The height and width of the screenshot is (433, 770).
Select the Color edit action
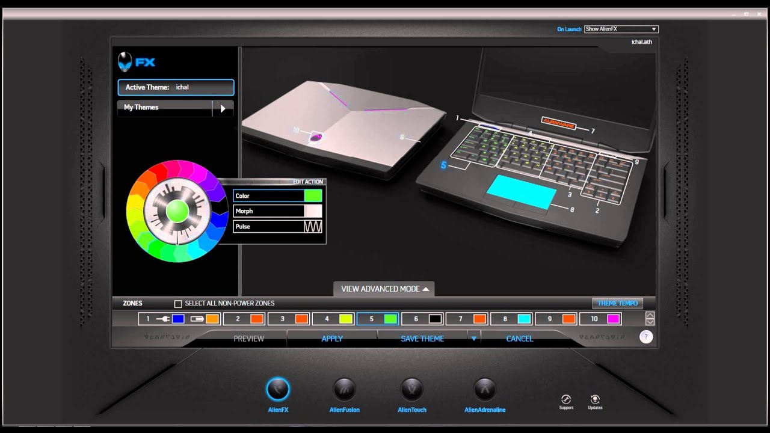coord(278,195)
